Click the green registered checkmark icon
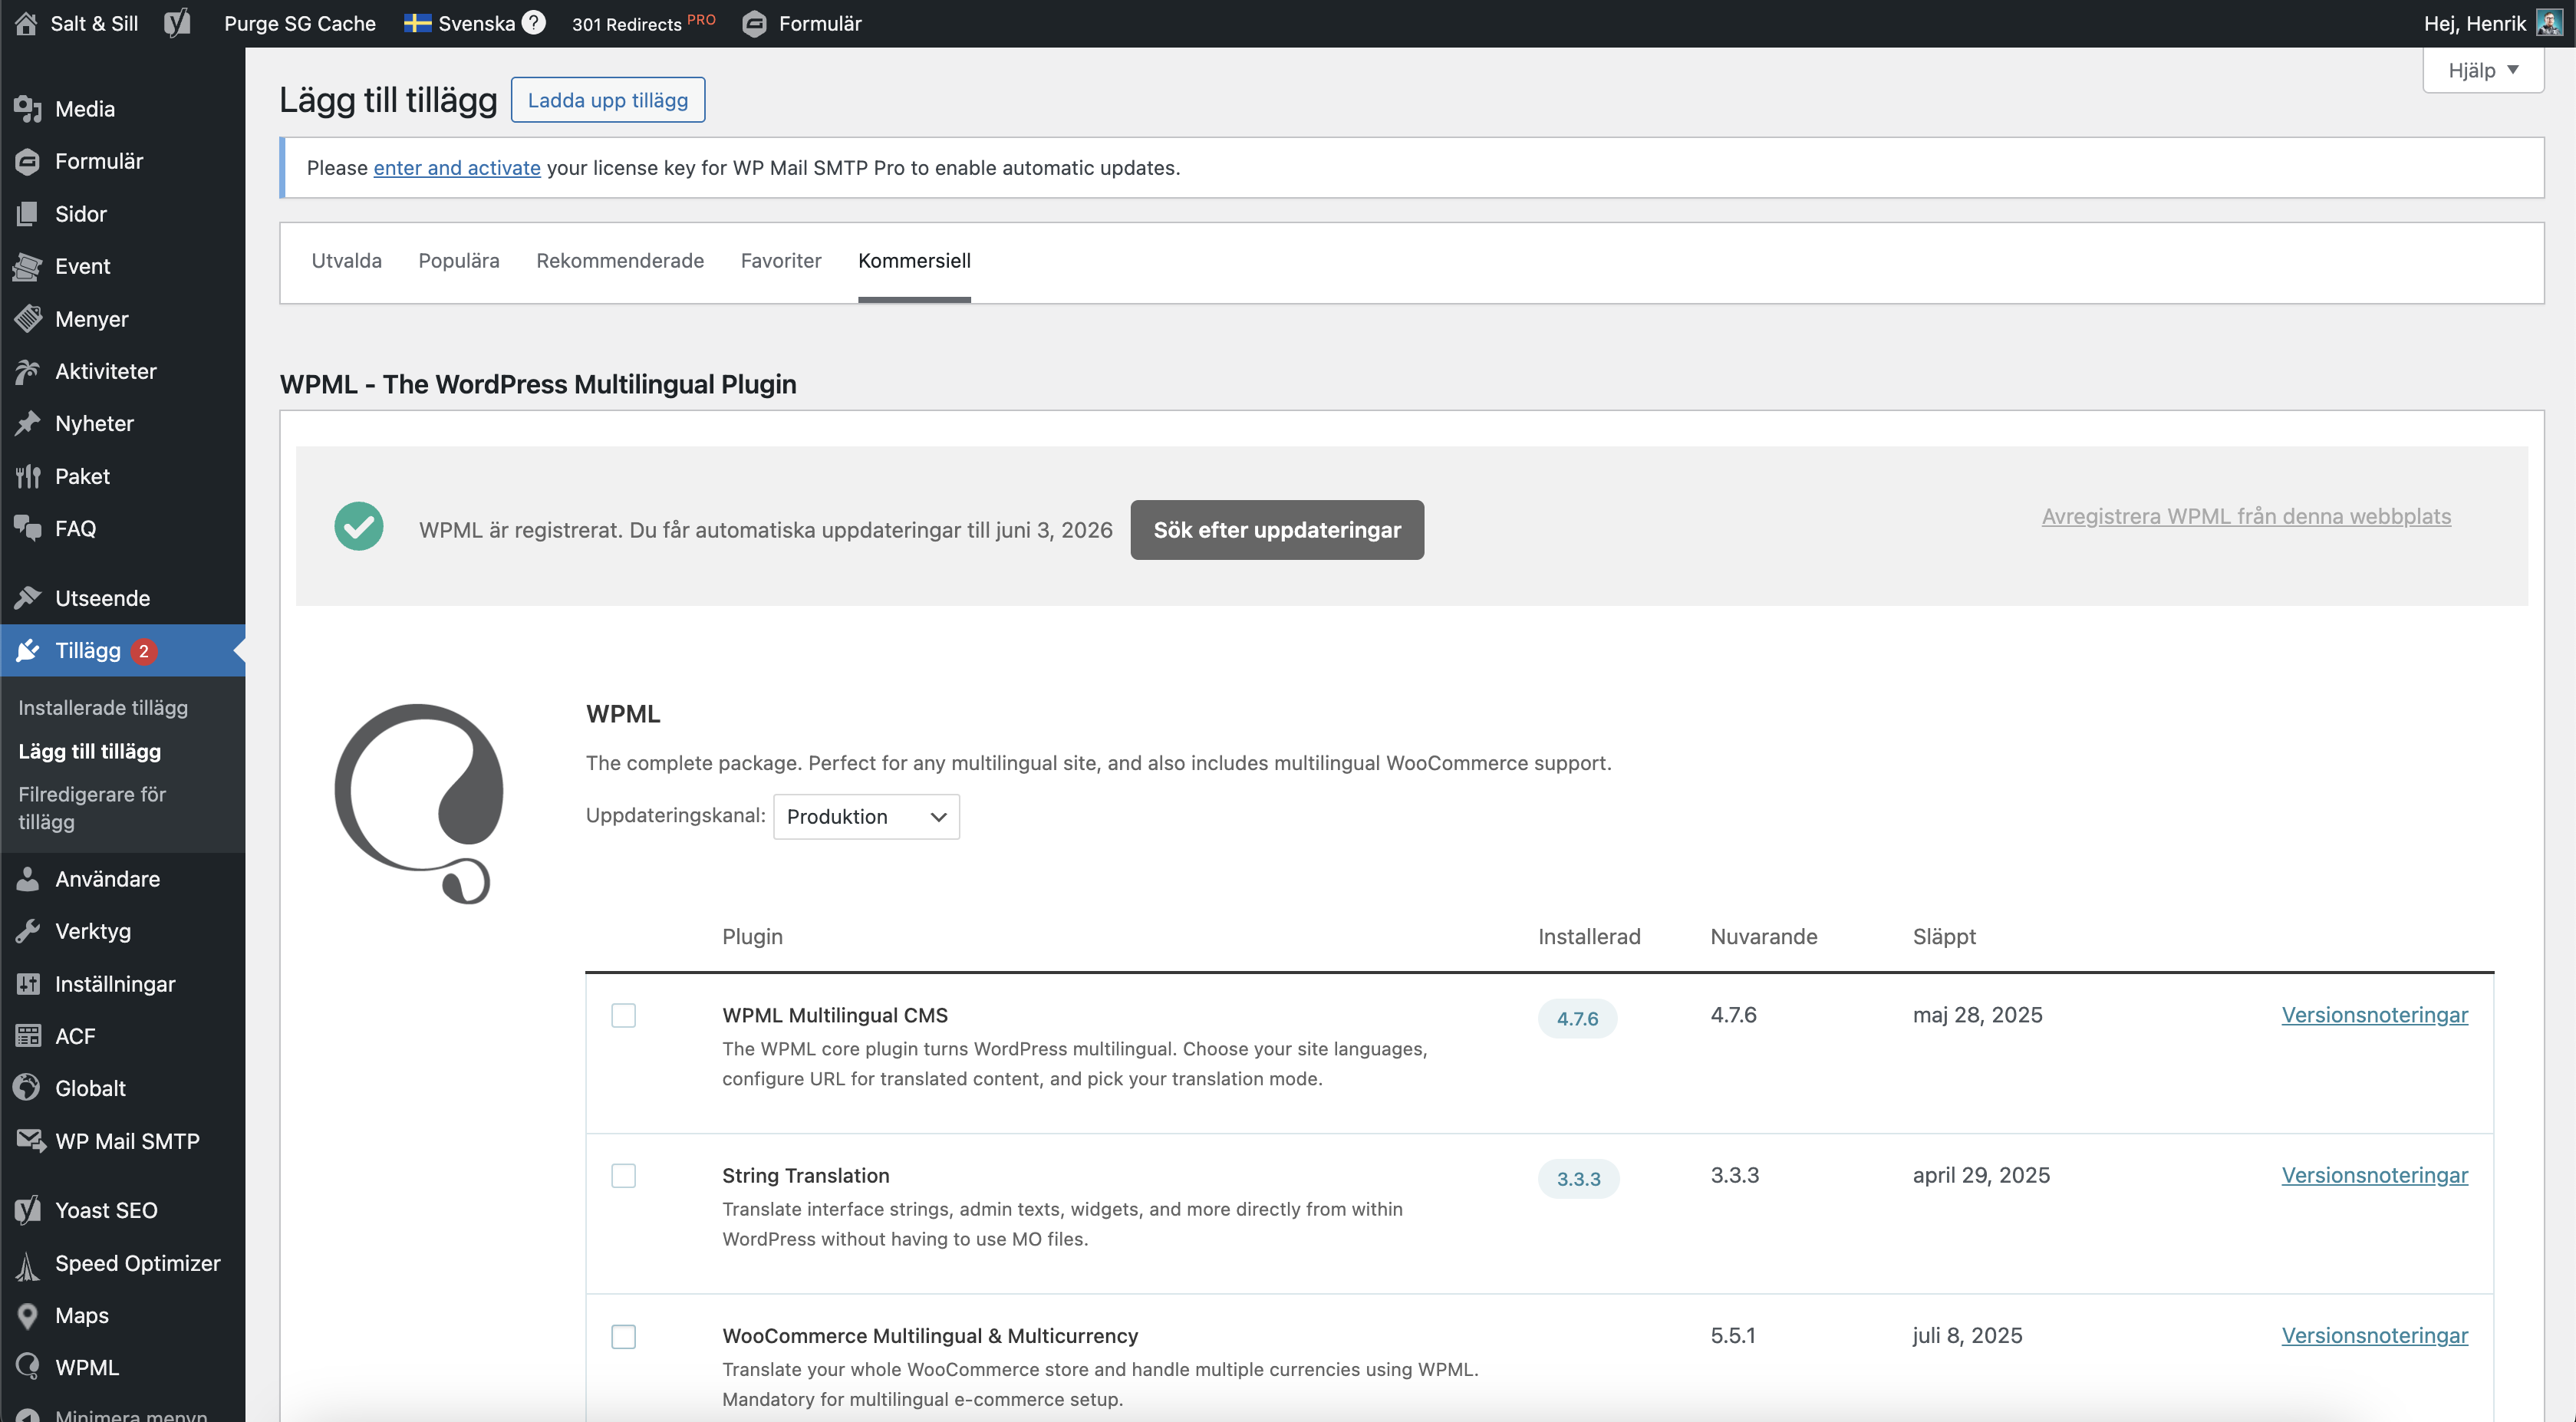 click(359, 526)
